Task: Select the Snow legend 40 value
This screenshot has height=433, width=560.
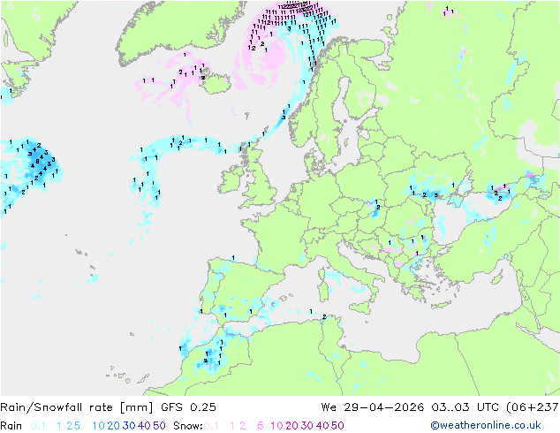Action: tap(322, 426)
